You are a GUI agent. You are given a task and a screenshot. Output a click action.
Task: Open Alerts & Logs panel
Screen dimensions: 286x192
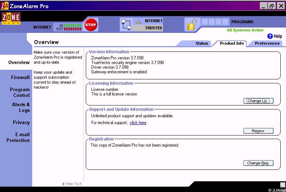point(21,107)
